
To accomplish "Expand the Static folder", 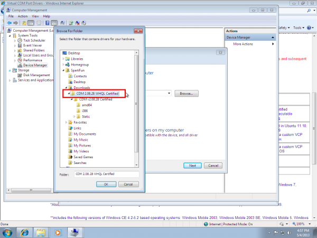I will pos(74,116).
